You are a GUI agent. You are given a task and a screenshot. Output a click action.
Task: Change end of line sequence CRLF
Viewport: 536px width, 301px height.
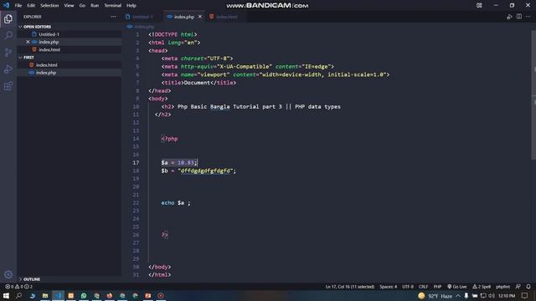tap(423, 287)
